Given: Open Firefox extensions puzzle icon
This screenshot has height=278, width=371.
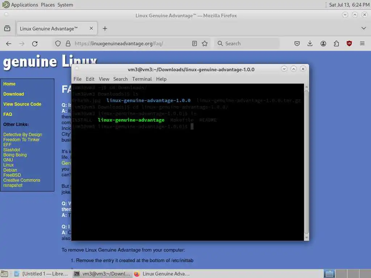Looking at the screenshot, I should tap(336, 43).
